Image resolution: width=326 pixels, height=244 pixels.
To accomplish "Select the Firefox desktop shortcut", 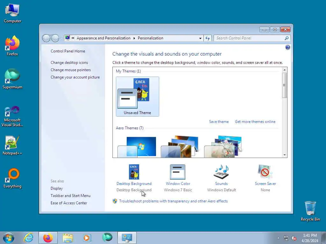I will [12, 46].
